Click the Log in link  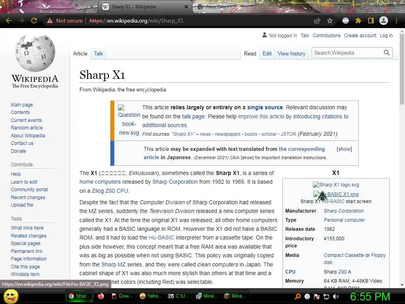tap(386, 35)
